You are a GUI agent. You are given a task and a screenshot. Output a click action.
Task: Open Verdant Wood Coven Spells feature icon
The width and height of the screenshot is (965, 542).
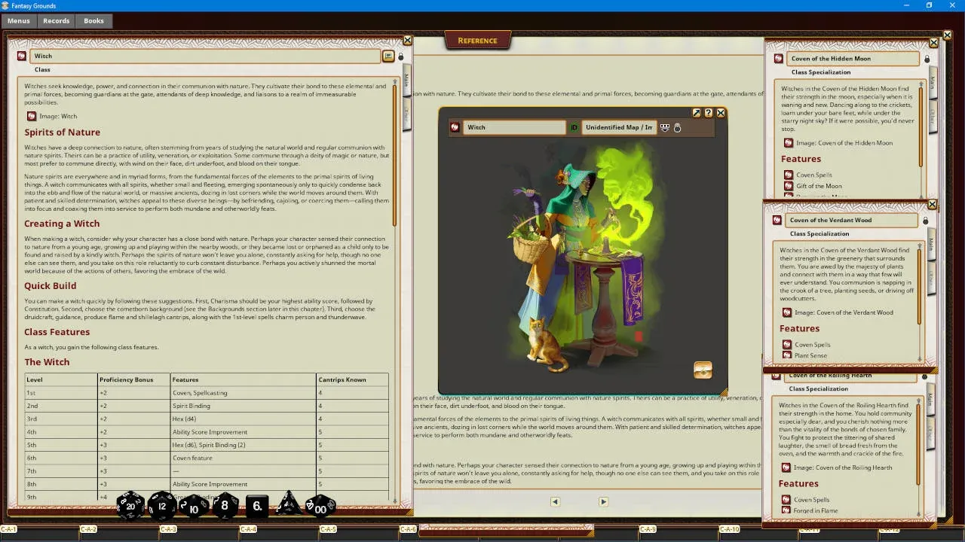pyautogui.click(x=786, y=345)
